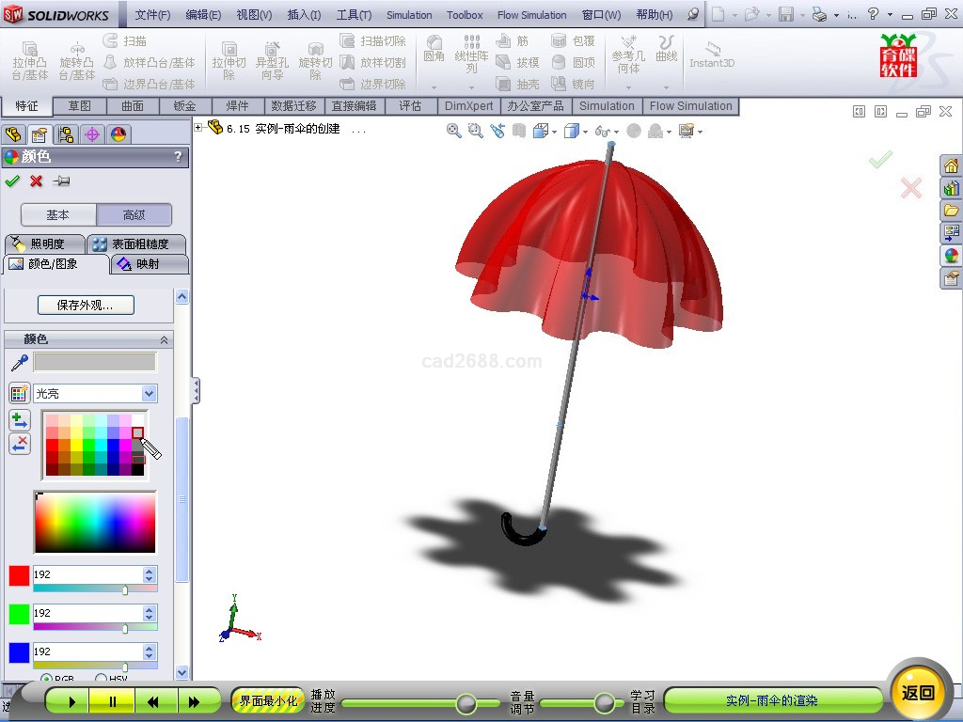
Task: Open the 光亮 swatch dropdown
Action: click(x=149, y=394)
